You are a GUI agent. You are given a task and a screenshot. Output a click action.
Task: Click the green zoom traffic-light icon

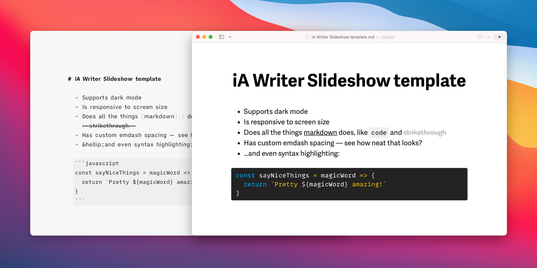click(x=210, y=37)
